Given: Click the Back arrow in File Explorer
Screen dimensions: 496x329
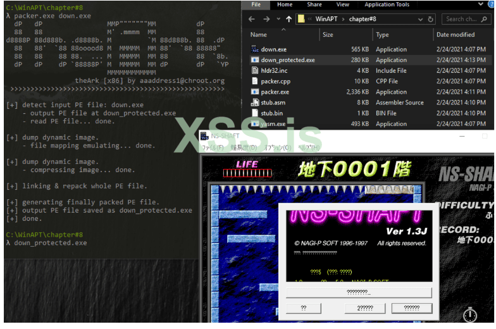Looking at the screenshot, I should point(252,19).
